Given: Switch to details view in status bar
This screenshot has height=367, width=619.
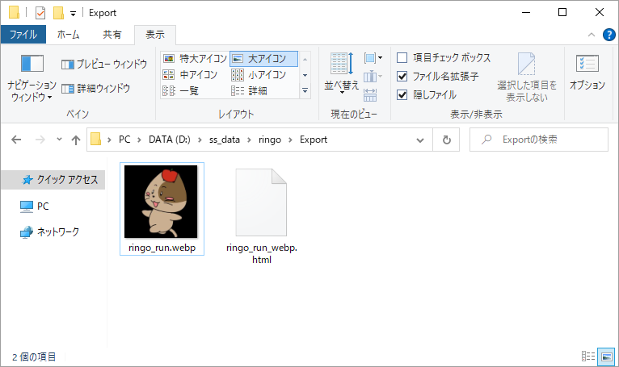Looking at the screenshot, I should coord(588,357).
